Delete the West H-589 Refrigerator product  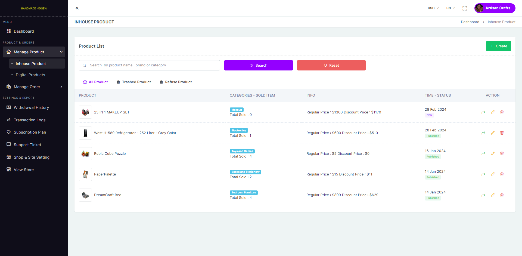click(502, 133)
